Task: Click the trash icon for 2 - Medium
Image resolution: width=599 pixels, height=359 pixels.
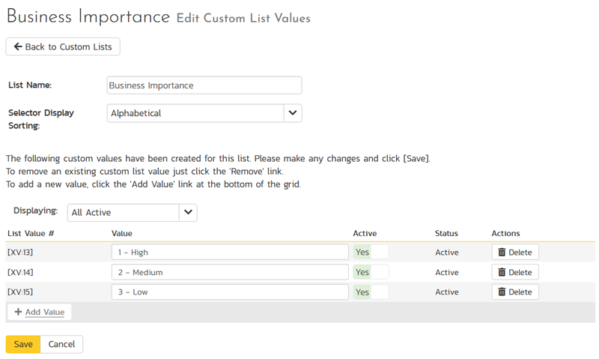Action: pyautogui.click(x=502, y=273)
